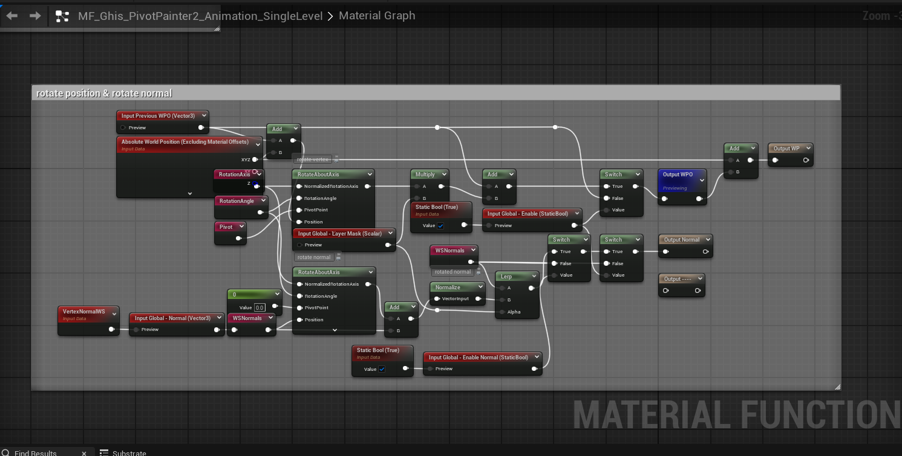
Task: Toggle the lower Static Bool Value checkbox
Action: tap(382, 369)
